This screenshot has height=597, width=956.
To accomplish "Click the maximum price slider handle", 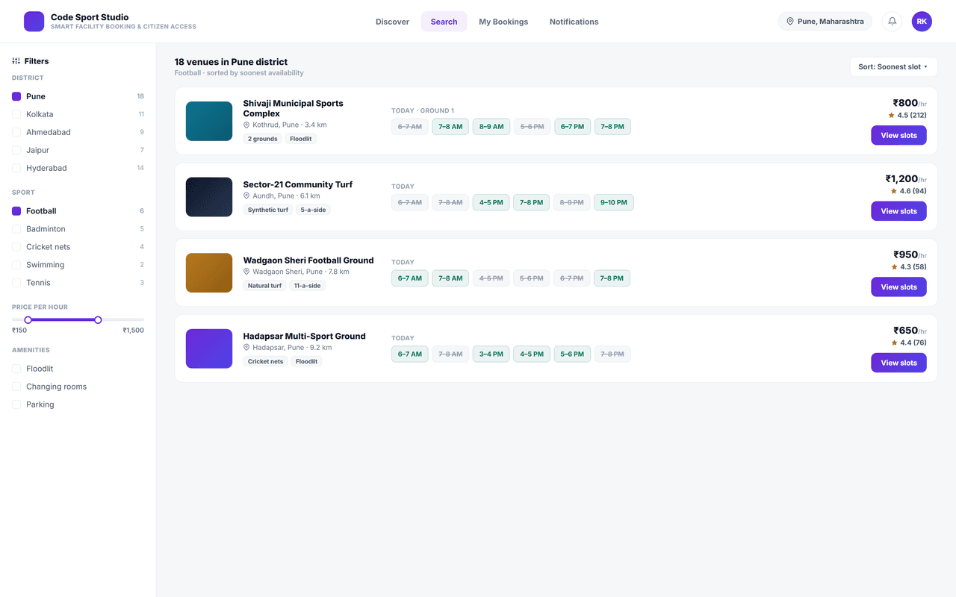I will click(98, 319).
